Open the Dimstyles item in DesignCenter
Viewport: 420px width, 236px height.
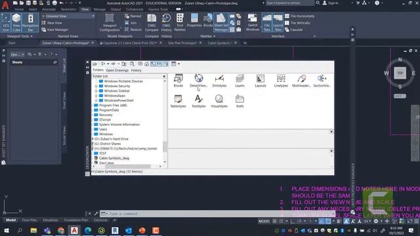point(219,81)
